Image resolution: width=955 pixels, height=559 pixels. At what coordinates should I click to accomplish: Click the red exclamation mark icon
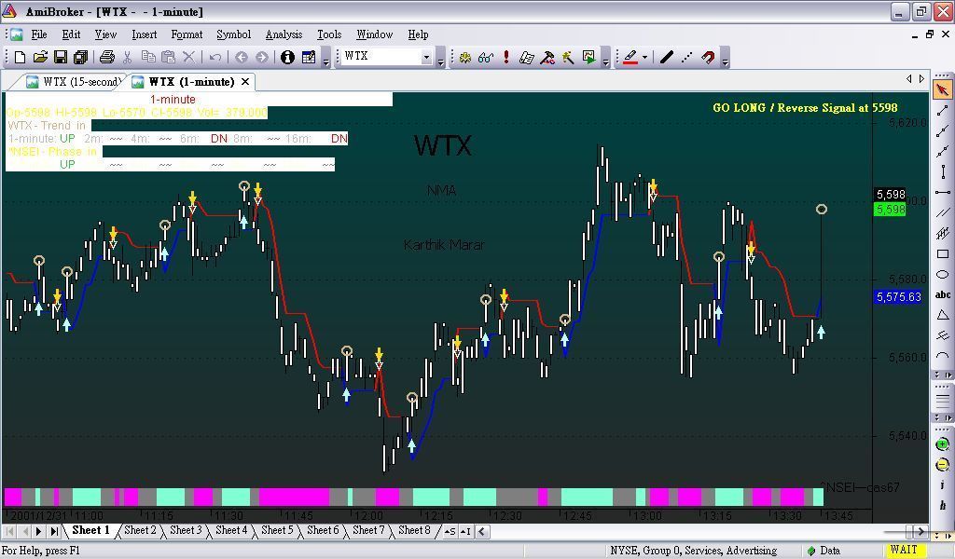pos(506,57)
